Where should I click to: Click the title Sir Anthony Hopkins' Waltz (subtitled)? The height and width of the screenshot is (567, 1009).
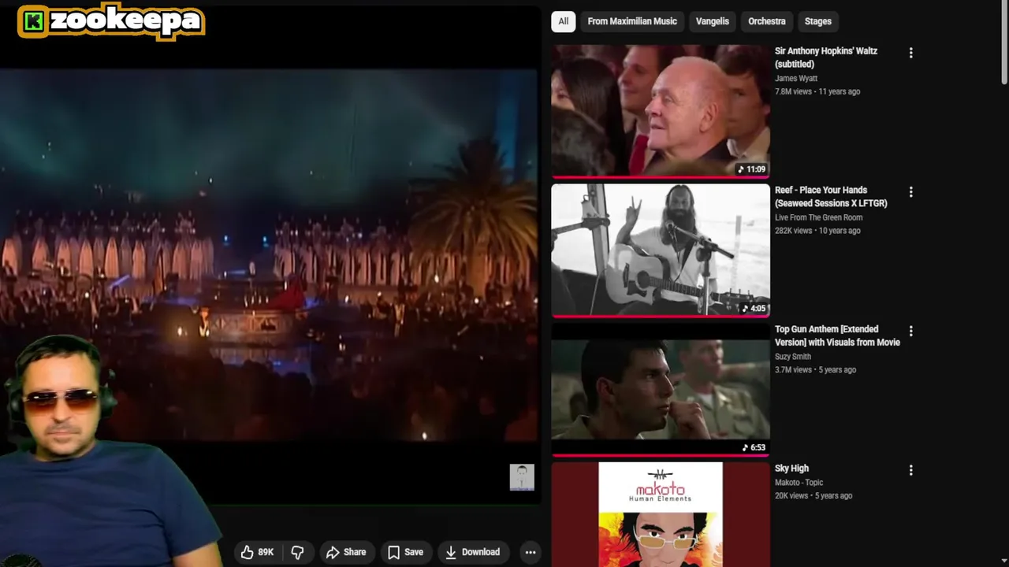click(x=825, y=57)
